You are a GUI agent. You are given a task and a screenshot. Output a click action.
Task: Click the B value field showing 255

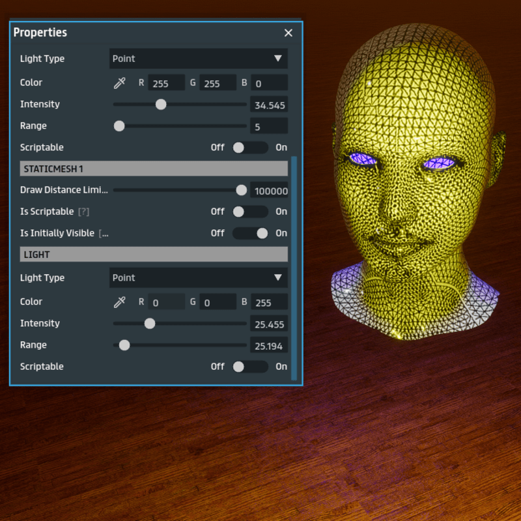coord(269,302)
